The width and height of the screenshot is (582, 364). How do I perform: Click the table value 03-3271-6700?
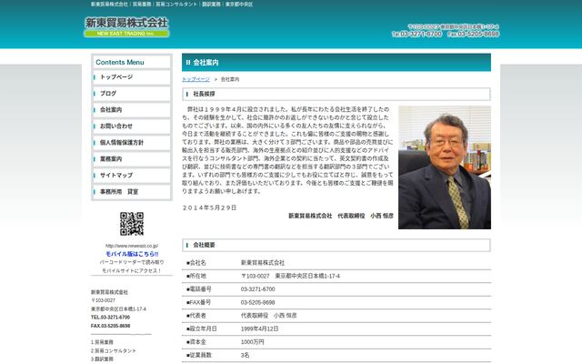pos(258,289)
